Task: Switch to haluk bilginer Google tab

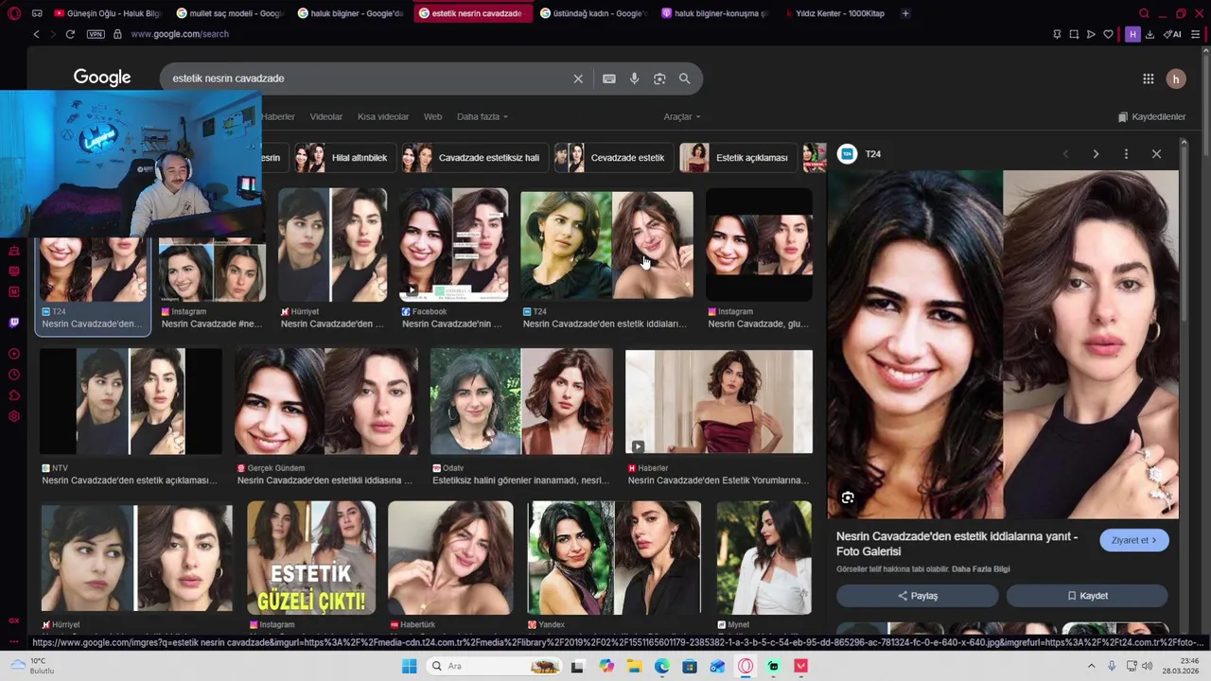Action: [x=350, y=13]
